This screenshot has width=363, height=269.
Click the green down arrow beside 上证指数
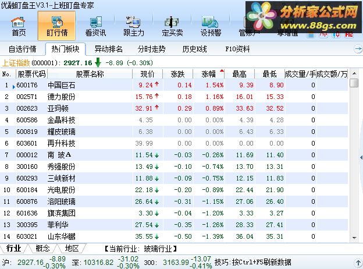point(98,62)
